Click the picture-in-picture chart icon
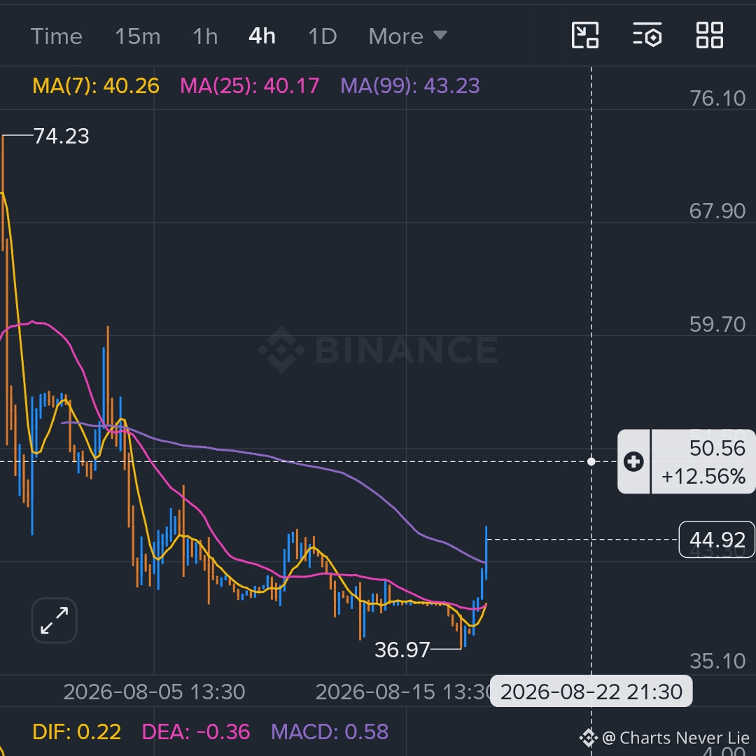Screen dimensions: 756x756 point(584,35)
